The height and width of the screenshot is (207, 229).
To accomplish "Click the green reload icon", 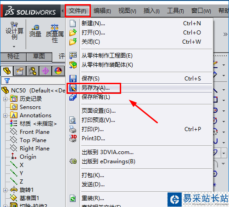I will click(73, 198).
